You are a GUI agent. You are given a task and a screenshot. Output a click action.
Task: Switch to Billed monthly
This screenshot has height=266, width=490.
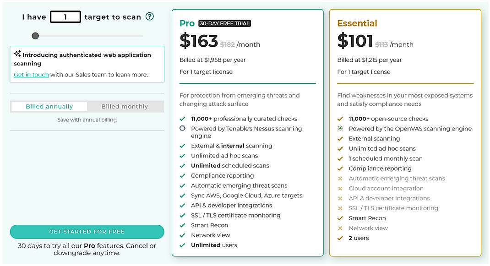[125, 106]
